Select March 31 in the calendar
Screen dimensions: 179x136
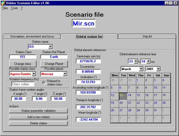point(158,112)
